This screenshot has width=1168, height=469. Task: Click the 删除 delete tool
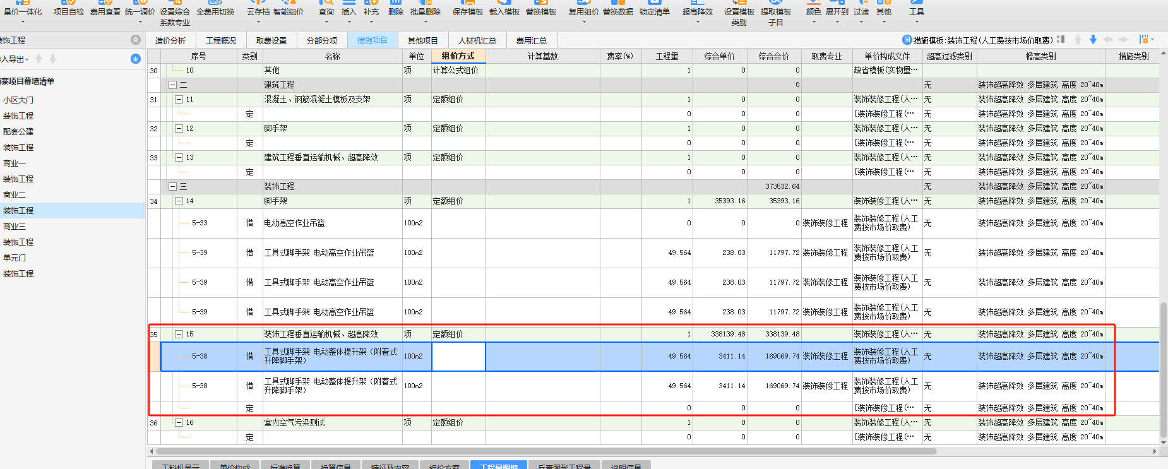point(395,8)
